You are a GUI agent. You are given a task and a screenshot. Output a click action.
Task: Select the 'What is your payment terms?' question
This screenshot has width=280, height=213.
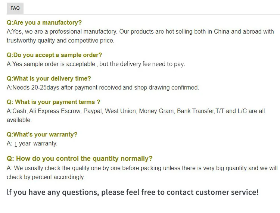coord(53,102)
